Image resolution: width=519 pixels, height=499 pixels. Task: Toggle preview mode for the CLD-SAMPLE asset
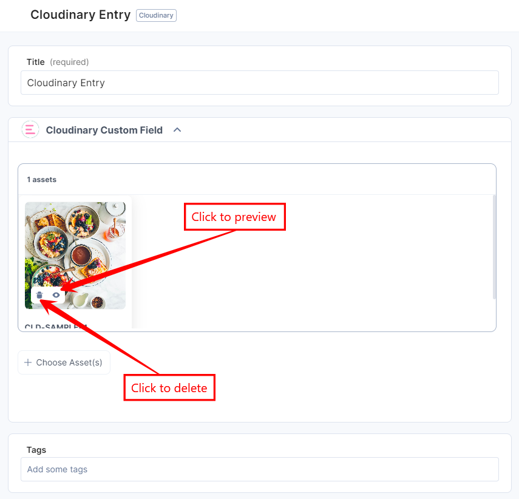click(x=56, y=295)
